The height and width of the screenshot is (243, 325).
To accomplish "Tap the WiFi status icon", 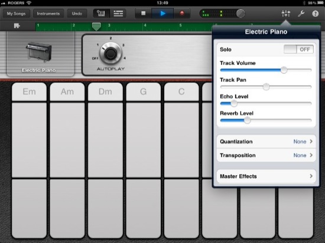I will (x=29, y=3).
